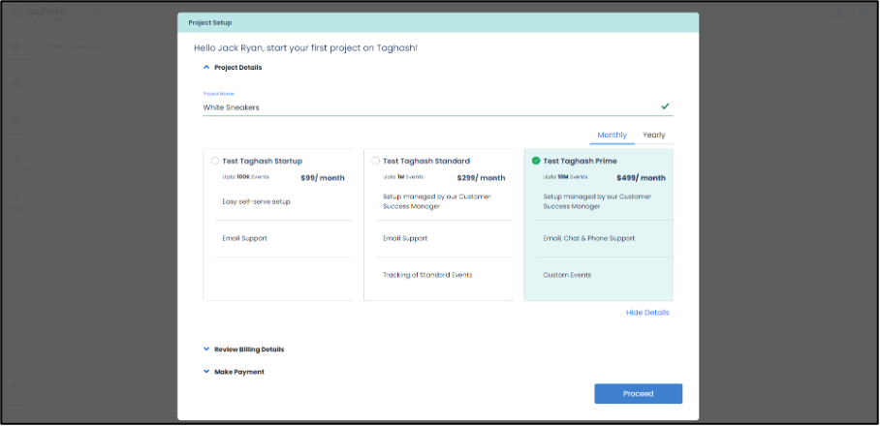Click the checked Test Taghash Prime indicator
This screenshot has width=880, height=426.
(536, 161)
